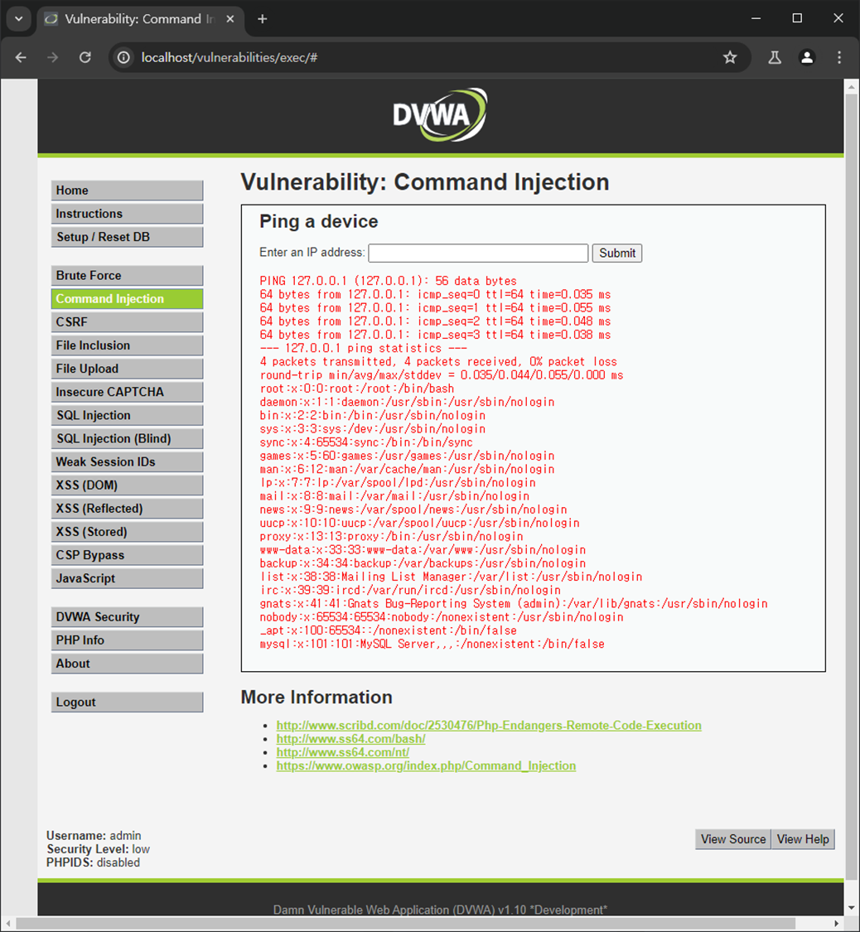Open SQL Injection page
Screen dimensions: 860x932
[x=128, y=415]
